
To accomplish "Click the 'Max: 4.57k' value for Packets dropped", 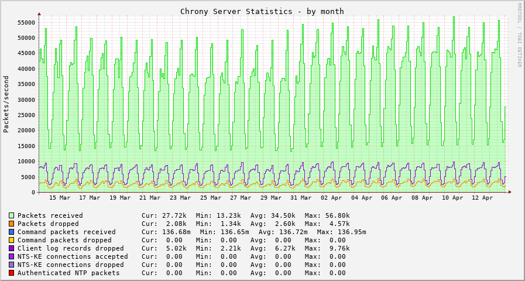I will click(x=327, y=224).
